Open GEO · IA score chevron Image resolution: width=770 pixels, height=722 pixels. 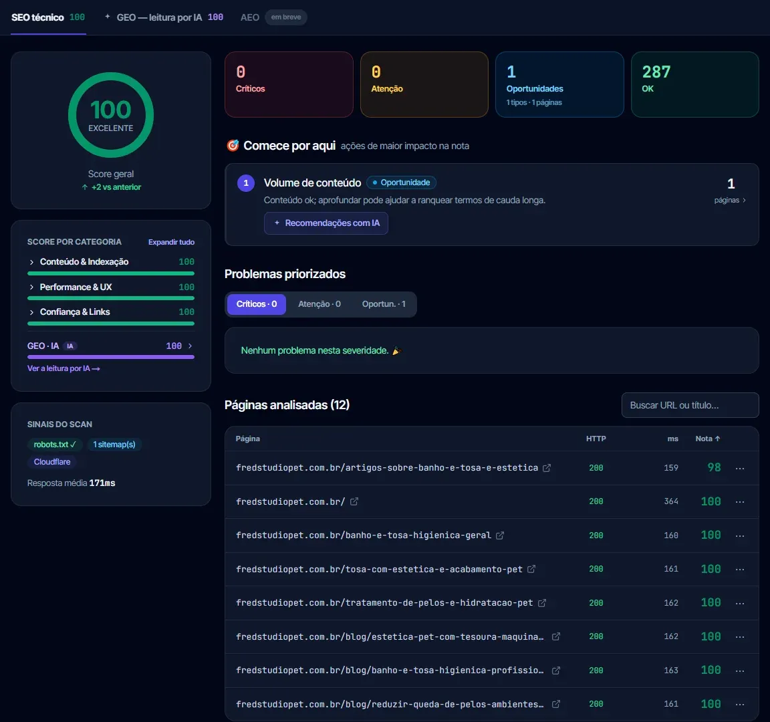[x=190, y=346]
